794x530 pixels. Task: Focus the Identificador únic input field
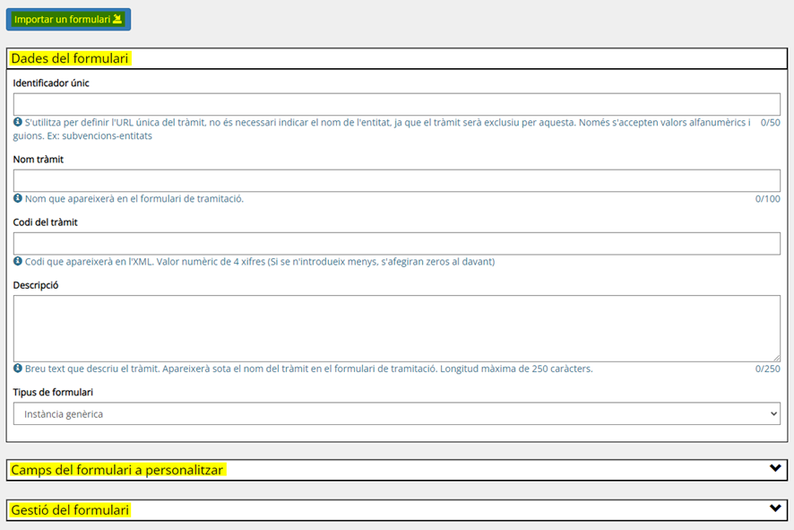click(396, 104)
